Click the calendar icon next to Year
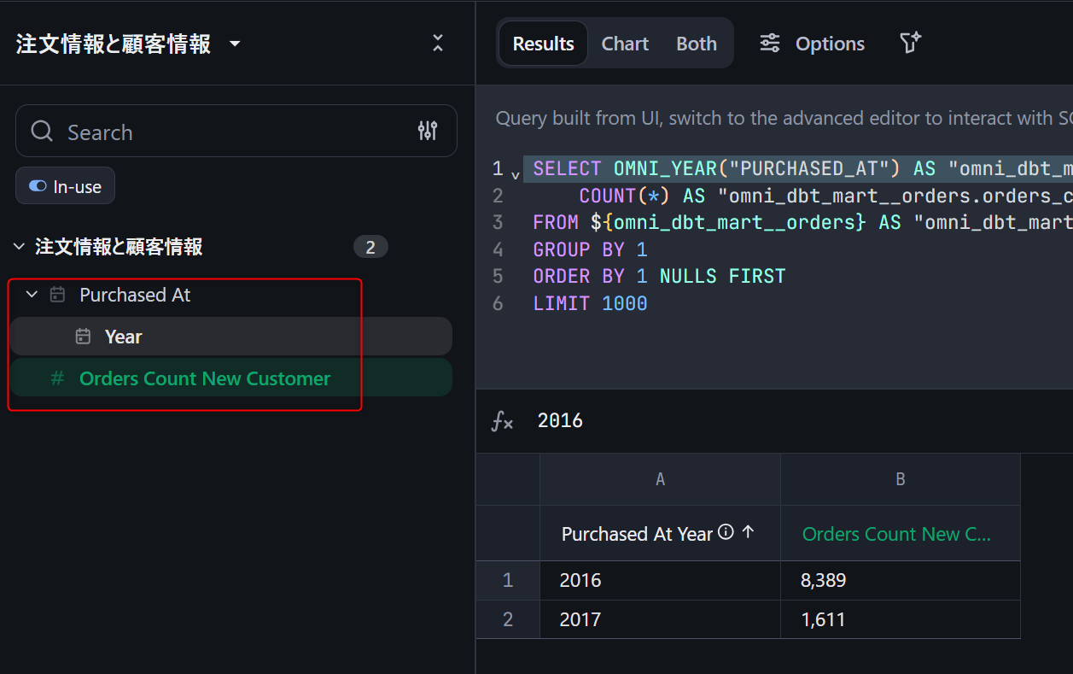 [x=83, y=337]
